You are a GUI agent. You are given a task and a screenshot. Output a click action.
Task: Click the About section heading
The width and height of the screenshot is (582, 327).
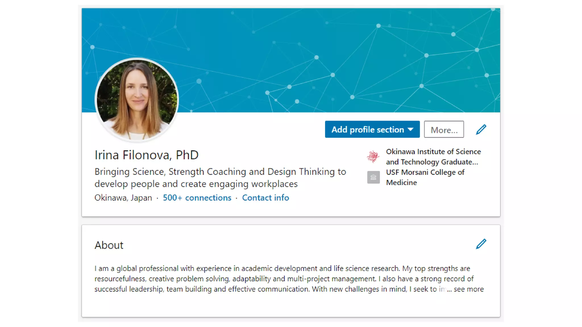[x=109, y=245]
